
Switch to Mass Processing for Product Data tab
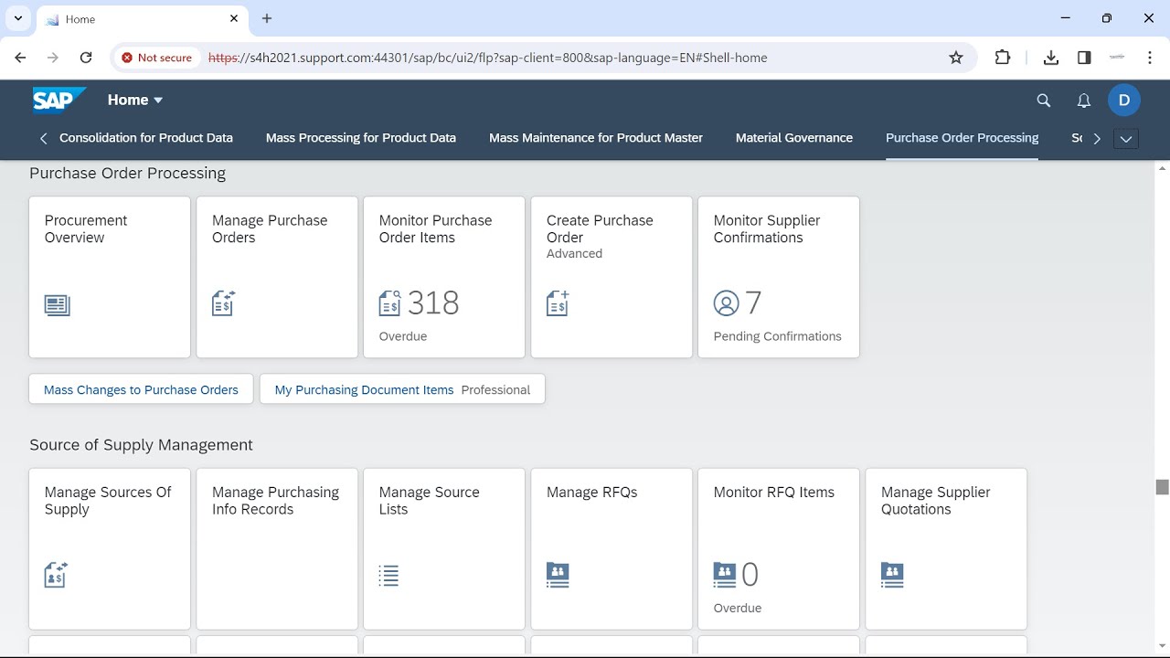(361, 138)
